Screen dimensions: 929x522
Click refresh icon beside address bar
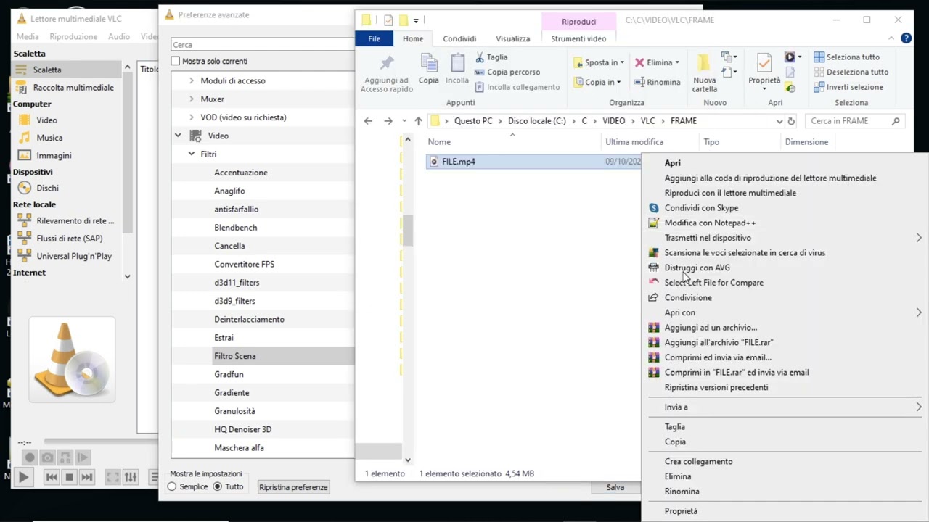(x=791, y=121)
